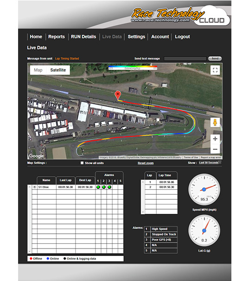Click the Best Lap column header
This screenshot has height=281, width=249.
(x=85, y=180)
